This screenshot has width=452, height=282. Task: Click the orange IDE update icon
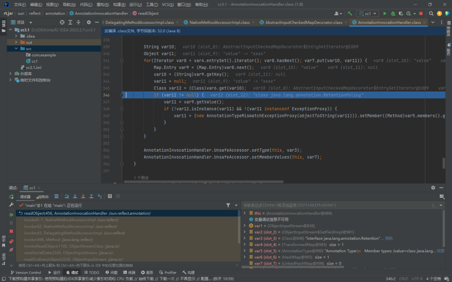(x=439, y=13)
